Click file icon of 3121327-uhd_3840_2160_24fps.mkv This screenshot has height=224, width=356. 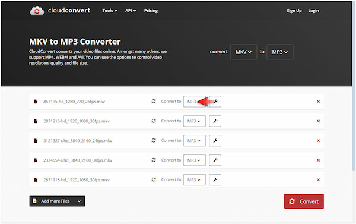tap(36, 141)
